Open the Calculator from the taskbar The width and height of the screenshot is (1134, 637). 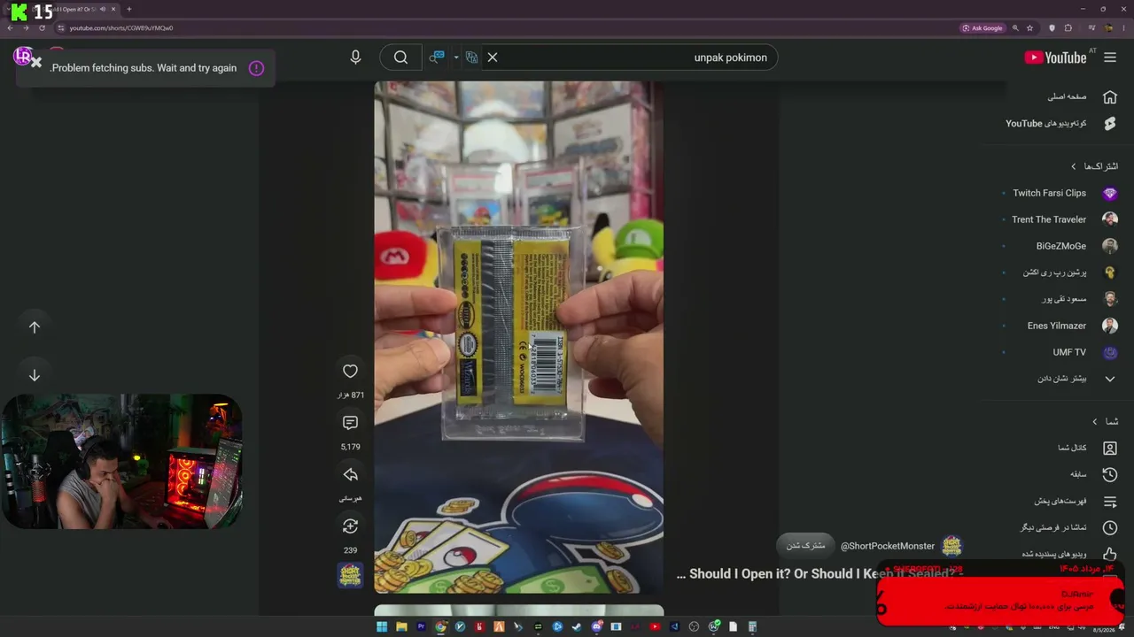click(x=752, y=627)
